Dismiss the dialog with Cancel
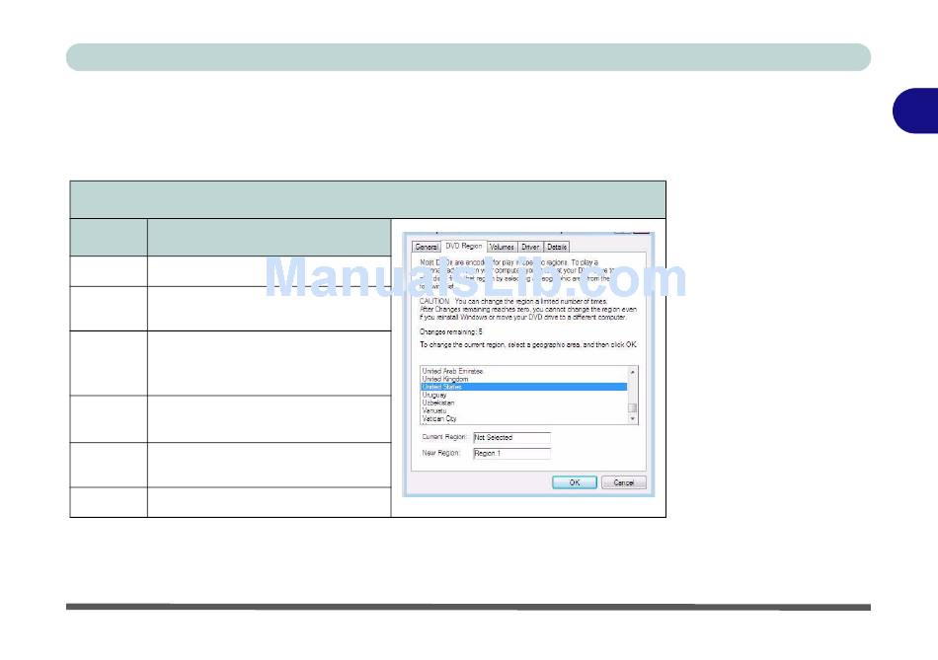Viewport: 938px width, 660px height. coord(623,482)
